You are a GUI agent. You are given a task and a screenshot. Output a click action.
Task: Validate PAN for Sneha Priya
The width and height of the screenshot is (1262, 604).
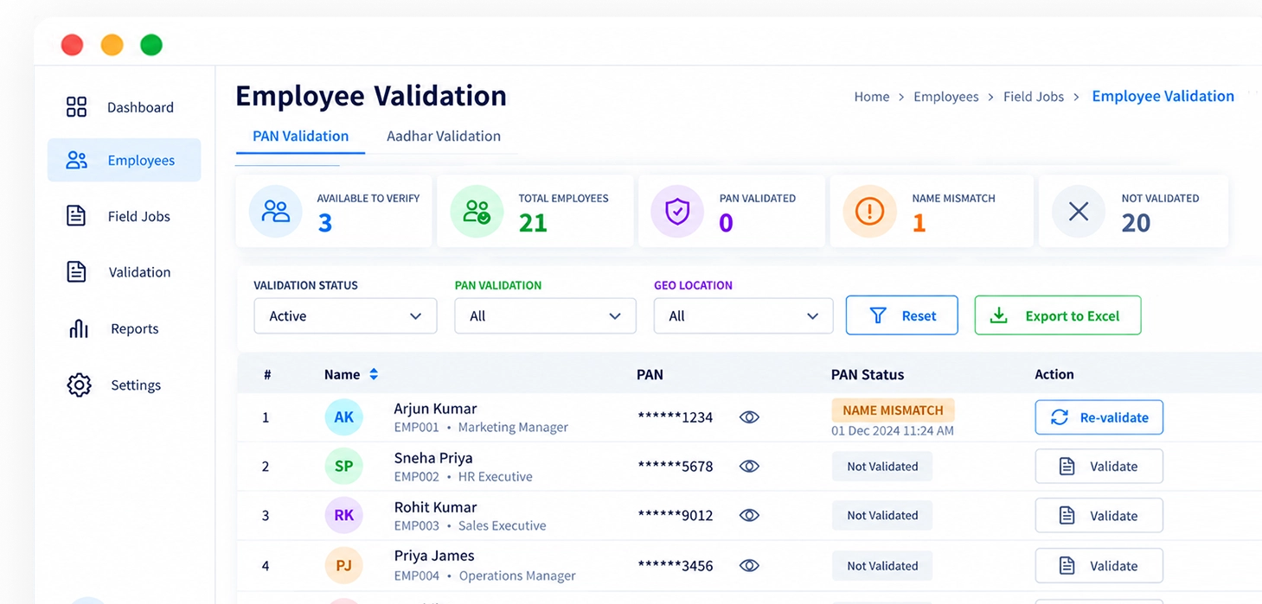click(x=1099, y=467)
